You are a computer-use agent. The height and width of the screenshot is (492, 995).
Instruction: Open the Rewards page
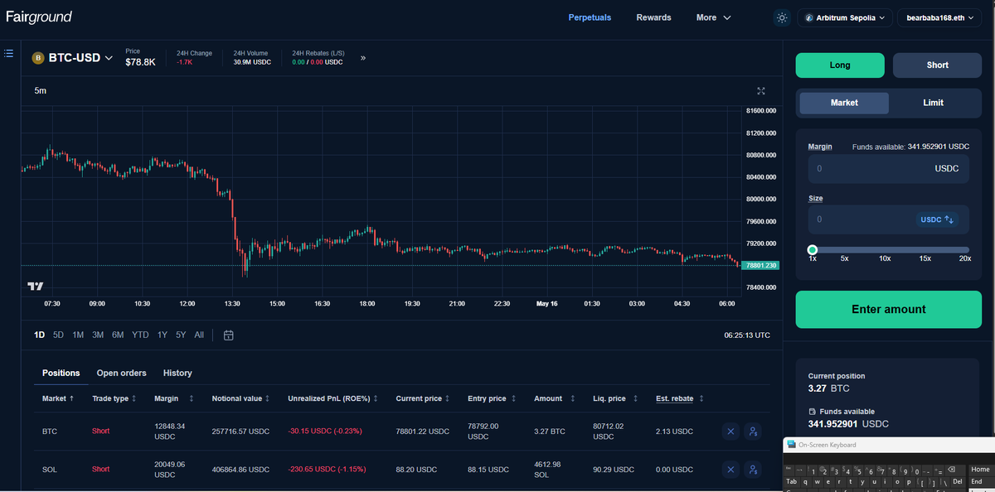coord(653,17)
